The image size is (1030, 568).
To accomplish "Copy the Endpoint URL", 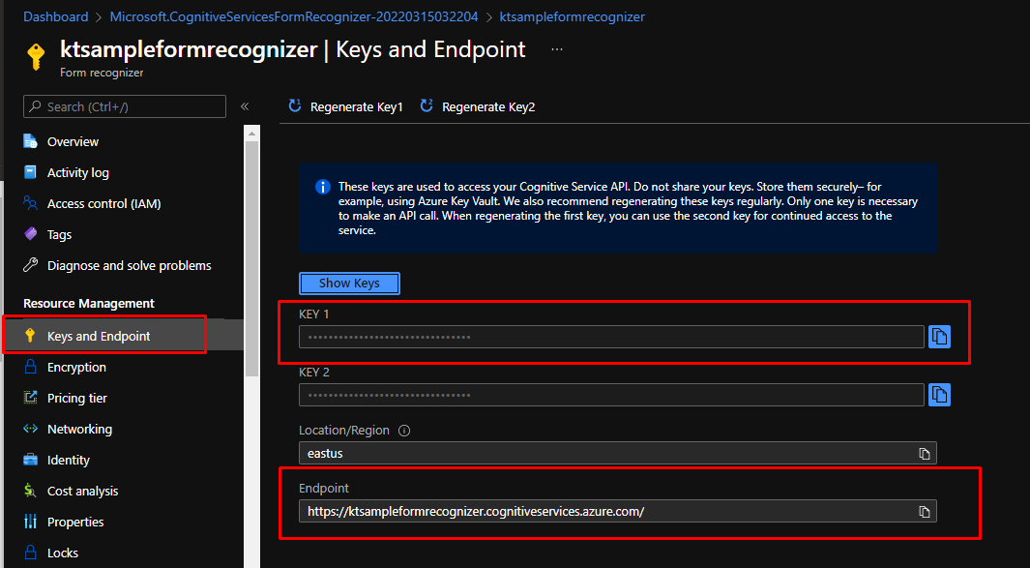I will click(x=924, y=511).
